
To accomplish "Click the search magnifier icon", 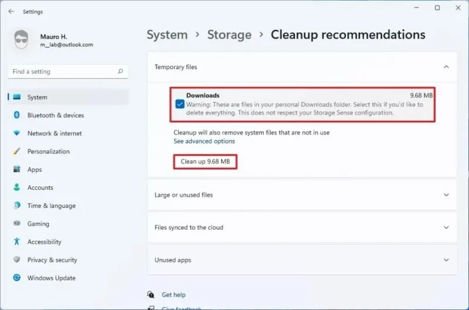I will point(120,71).
